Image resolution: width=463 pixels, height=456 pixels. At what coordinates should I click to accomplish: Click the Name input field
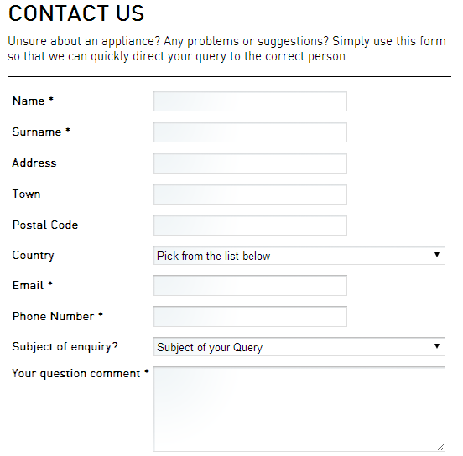[x=250, y=101]
